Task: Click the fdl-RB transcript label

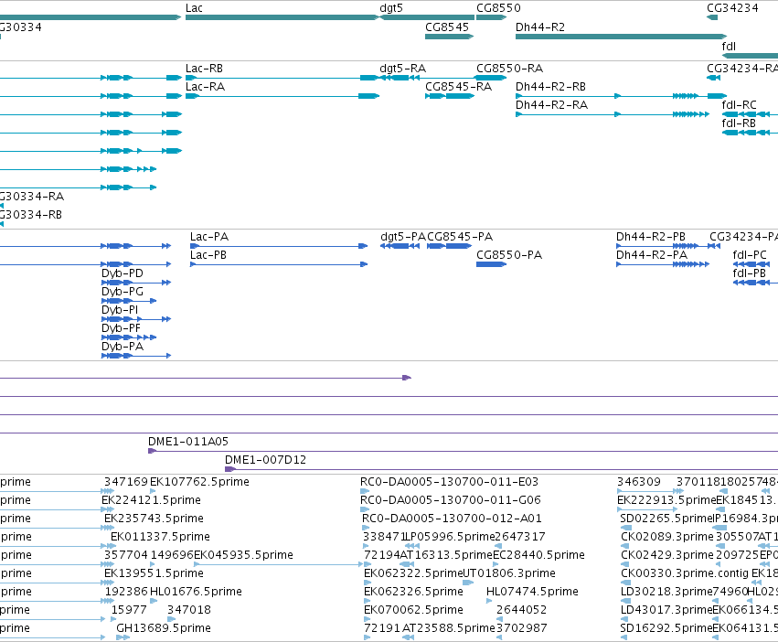Action: click(x=739, y=123)
